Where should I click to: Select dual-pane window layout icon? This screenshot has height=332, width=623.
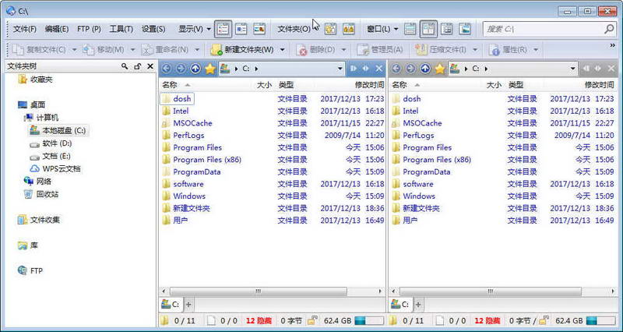coord(428,29)
